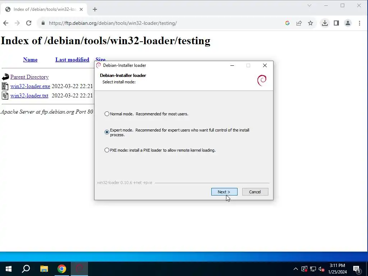Reload the current page

29,23
